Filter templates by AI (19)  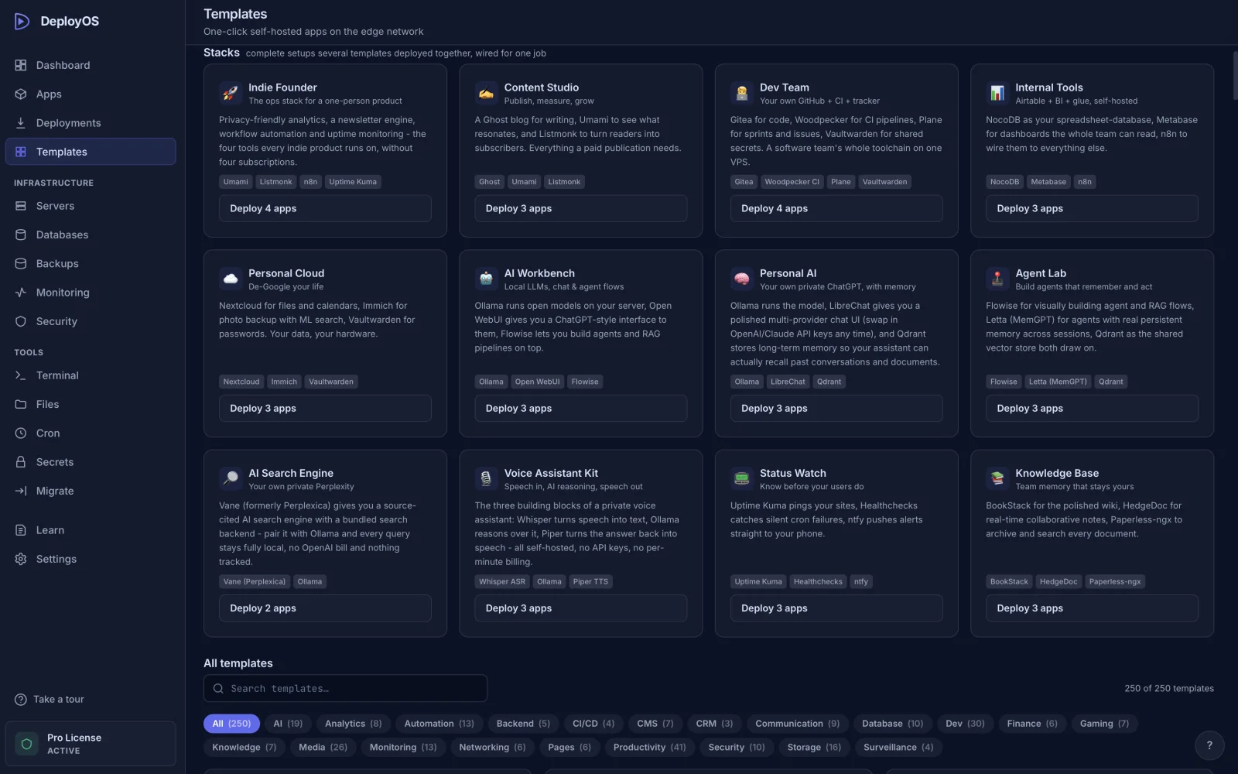coord(288,724)
